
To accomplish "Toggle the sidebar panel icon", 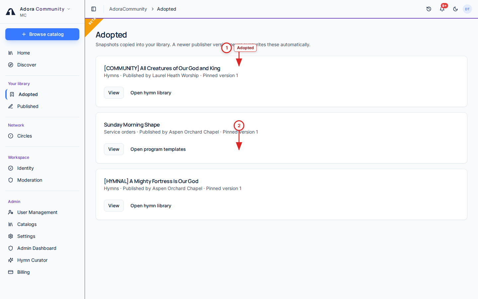I will 94,9.
